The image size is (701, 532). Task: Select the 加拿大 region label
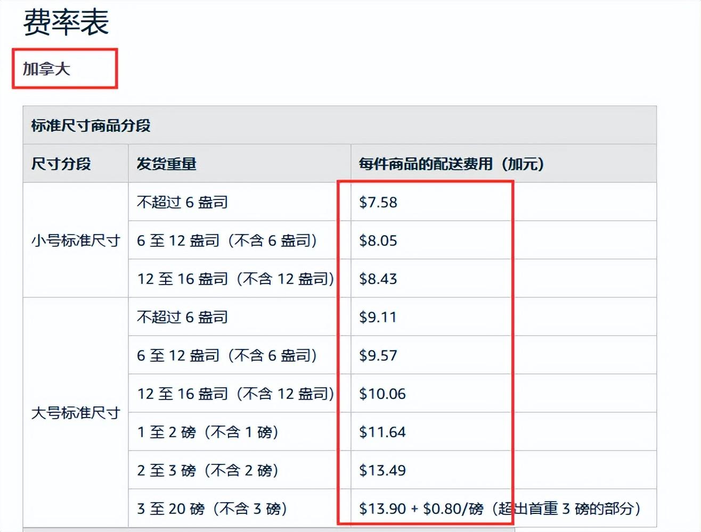(x=46, y=69)
